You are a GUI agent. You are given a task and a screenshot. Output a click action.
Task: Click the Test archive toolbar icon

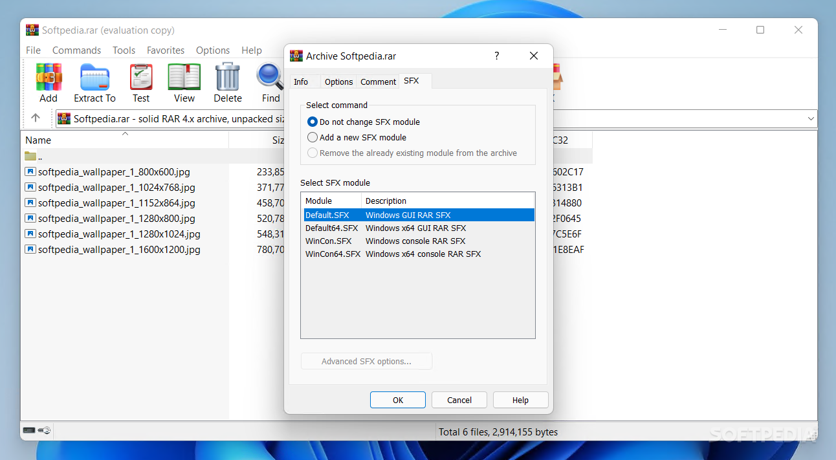click(x=141, y=77)
